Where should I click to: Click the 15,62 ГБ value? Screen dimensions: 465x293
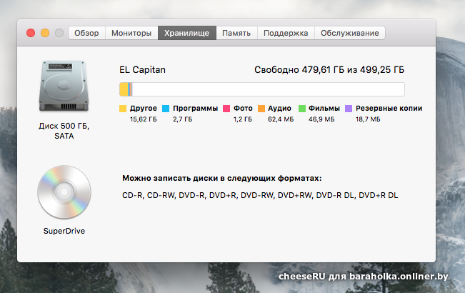[x=144, y=119]
